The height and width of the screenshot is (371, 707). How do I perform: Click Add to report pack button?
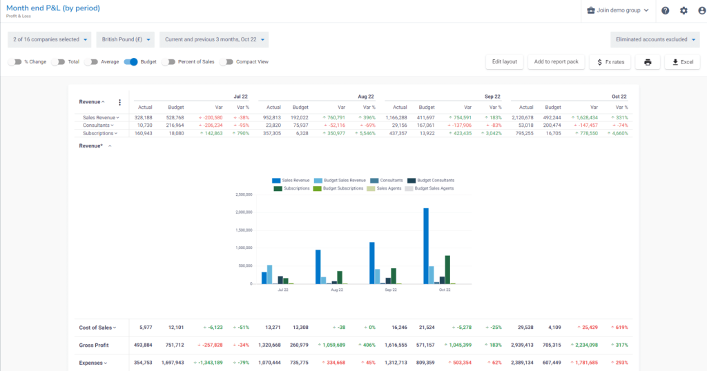(556, 61)
